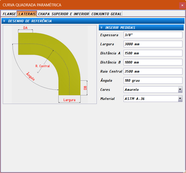Collapse the Desenho de Referência chevron icon

click(4, 21)
